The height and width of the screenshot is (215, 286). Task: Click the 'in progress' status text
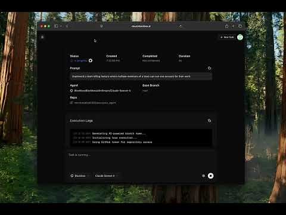point(80,60)
